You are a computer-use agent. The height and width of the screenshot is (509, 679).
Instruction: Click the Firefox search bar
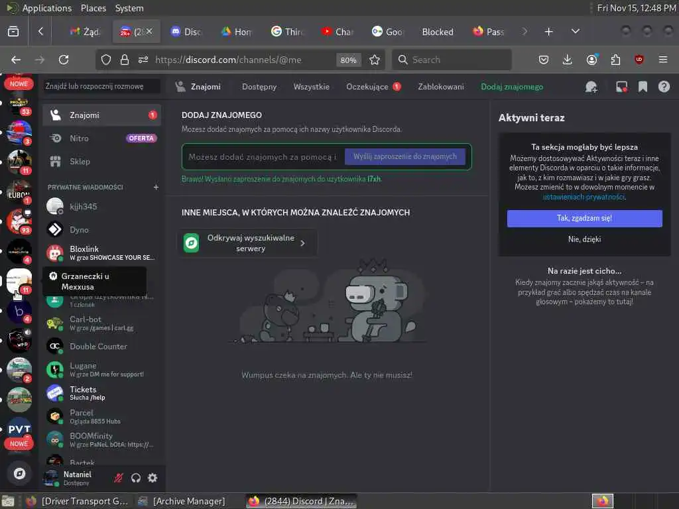coord(452,60)
